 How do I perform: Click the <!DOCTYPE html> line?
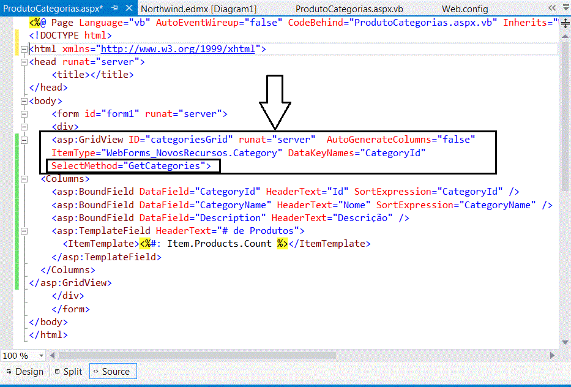pos(70,36)
